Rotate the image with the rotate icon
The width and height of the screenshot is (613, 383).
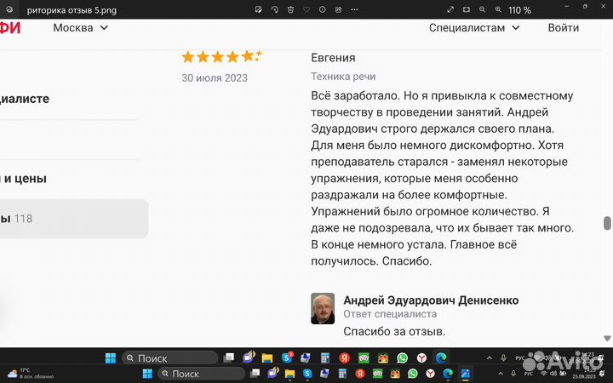[275, 10]
